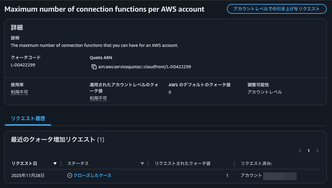
Task: Select the 詳細 section heading
Action: click(x=17, y=28)
